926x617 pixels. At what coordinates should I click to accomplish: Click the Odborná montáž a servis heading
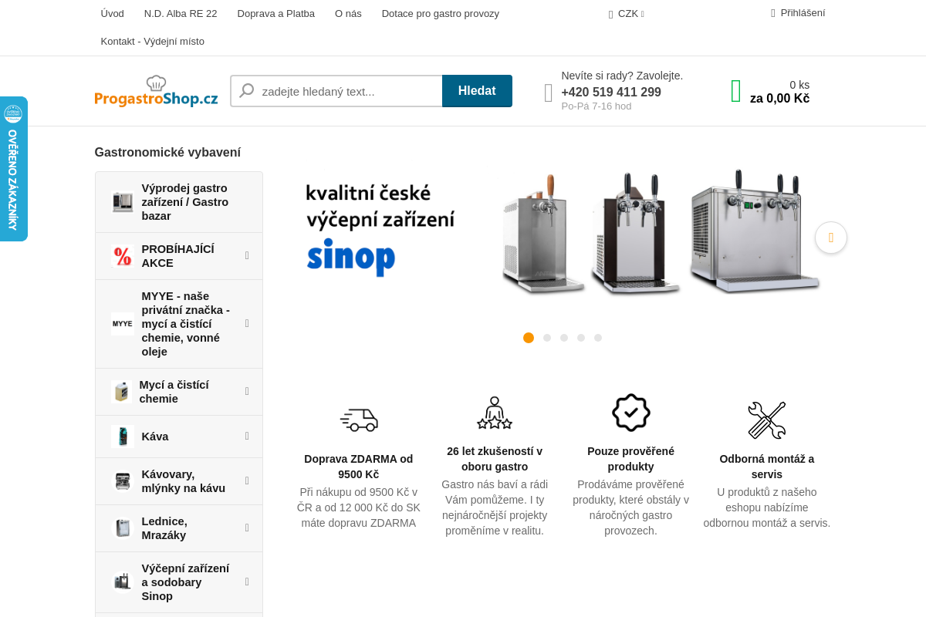point(767,467)
